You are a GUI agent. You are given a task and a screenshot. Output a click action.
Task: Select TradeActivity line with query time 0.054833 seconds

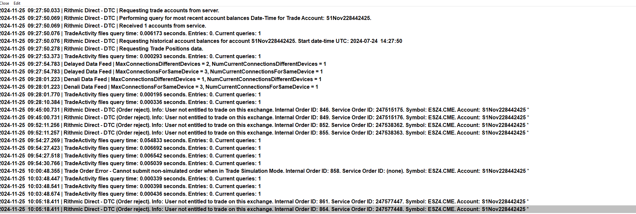(x=133, y=141)
